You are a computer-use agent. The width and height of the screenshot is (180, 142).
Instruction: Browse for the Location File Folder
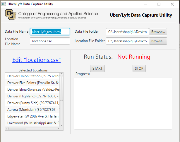tap(158, 41)
